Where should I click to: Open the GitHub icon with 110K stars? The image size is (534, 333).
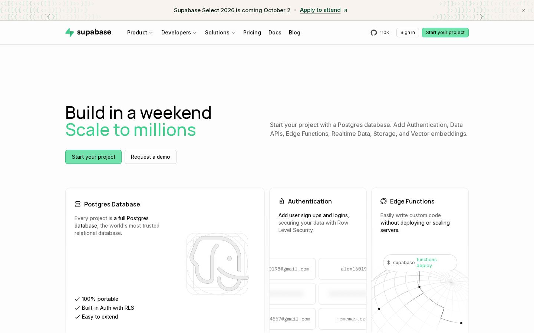click(374, 33)
